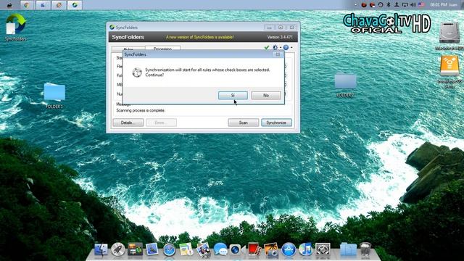Close the SyncFolders confirmation dialog
The image size is (464, 261).
(x=278, y=54)
